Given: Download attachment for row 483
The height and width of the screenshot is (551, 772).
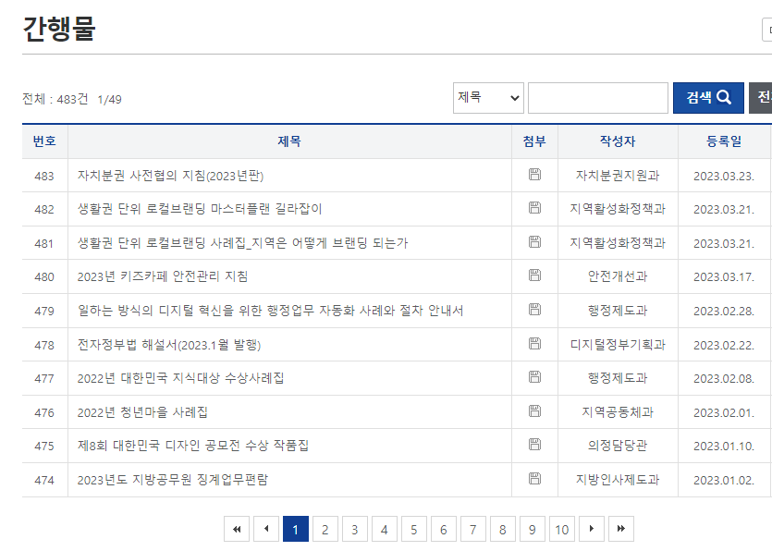Looking at the screenshot, I should [534, 175].
